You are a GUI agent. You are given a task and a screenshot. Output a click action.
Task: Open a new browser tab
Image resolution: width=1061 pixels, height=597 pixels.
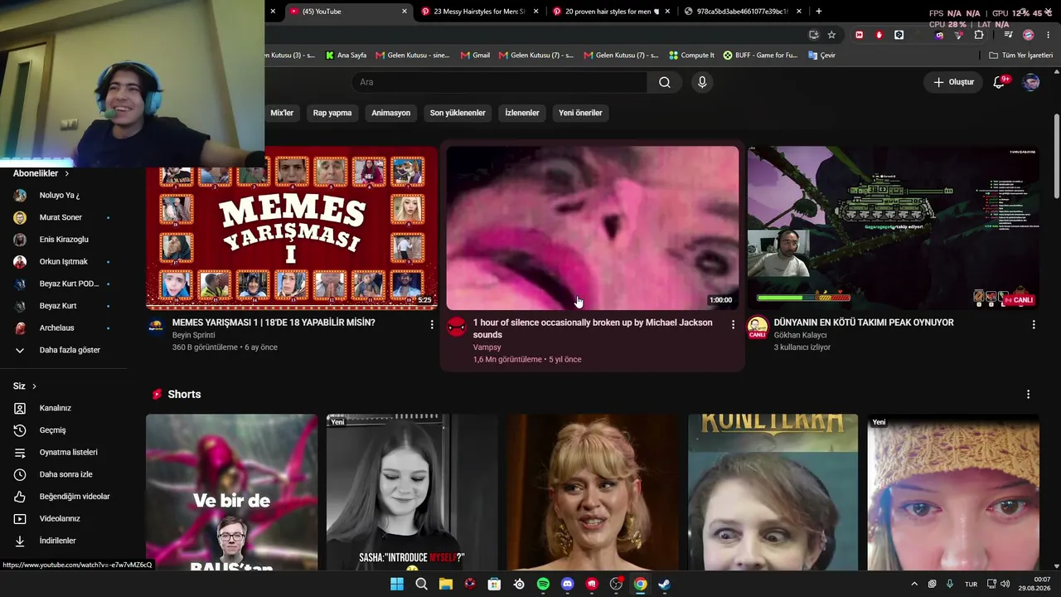819,12
